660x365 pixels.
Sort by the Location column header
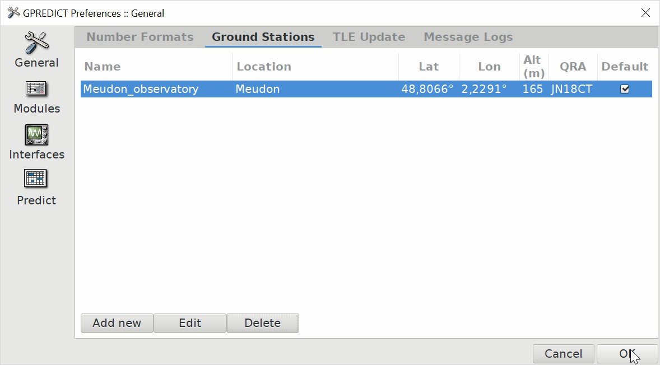(x=315, y=67)
